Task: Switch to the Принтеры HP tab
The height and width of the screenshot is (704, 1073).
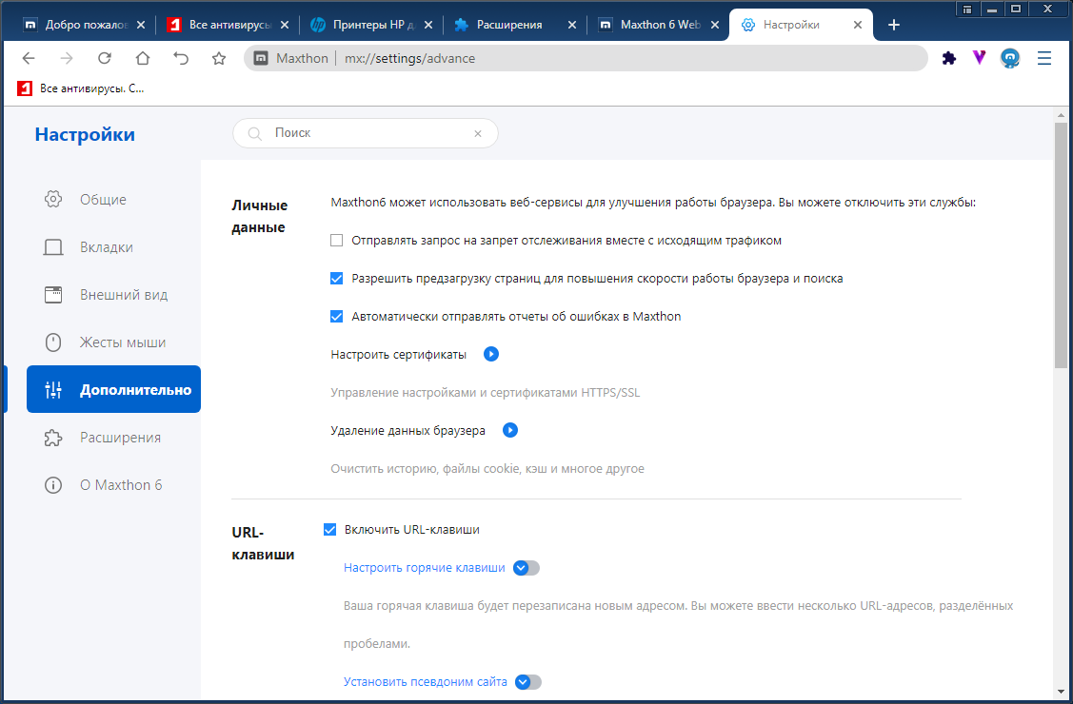Action: 371,25
